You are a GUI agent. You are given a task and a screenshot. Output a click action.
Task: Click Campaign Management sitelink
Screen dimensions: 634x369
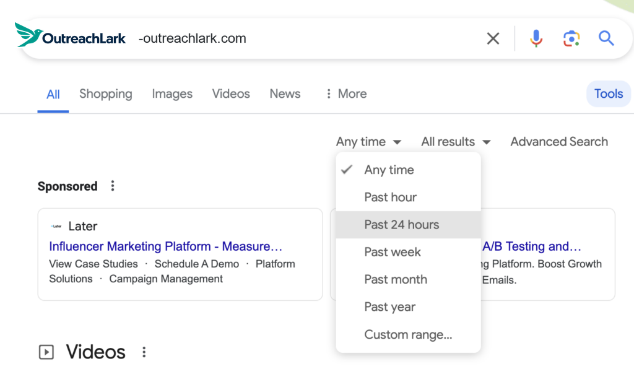click(166, 279)
